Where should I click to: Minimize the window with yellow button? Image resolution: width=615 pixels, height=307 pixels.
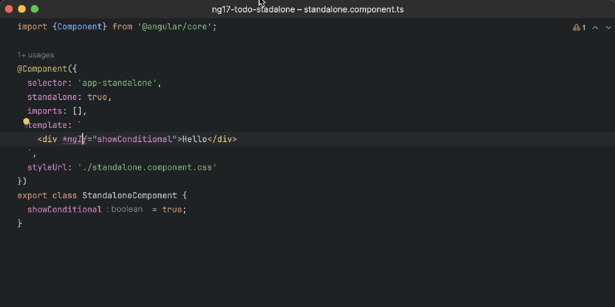pos(22,9)
